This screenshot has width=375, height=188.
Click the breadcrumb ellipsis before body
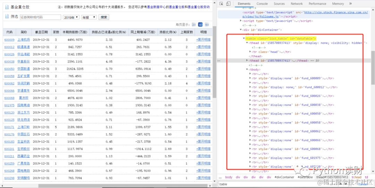click(220, 177)
